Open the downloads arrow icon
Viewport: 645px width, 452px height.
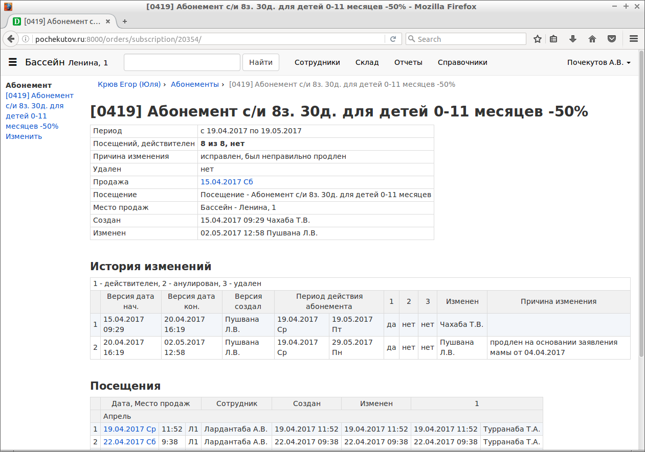tap(573, 39)
